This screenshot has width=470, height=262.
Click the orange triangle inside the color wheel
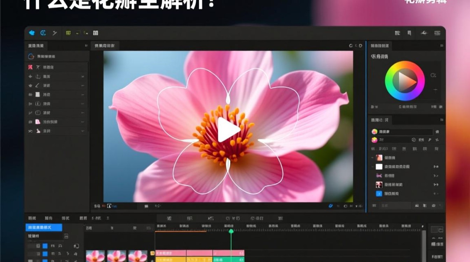408,81
